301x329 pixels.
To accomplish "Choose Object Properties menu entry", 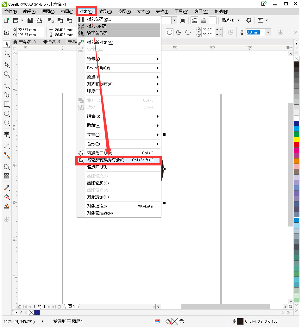I will [119, 206].
